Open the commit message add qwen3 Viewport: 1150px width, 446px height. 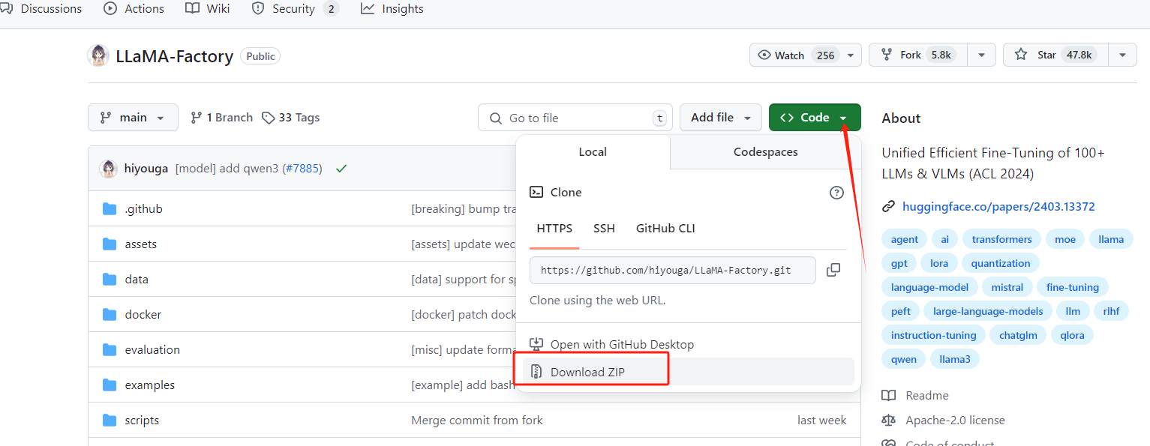(x=227, y=169)
